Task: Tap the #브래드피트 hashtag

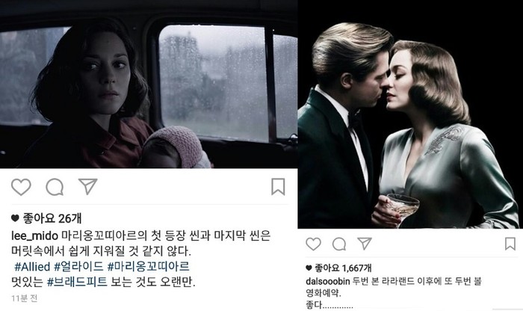Action: click(x=77, y=282)
